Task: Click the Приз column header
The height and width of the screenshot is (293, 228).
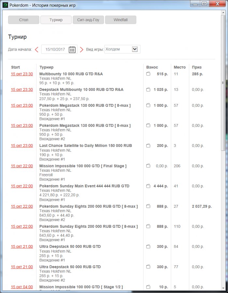Action: tap(197, 67)
